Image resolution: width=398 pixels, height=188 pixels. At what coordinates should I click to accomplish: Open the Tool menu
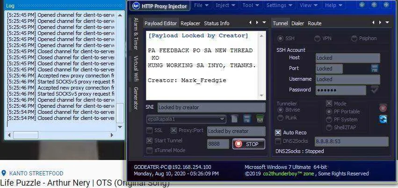[251, 5]
